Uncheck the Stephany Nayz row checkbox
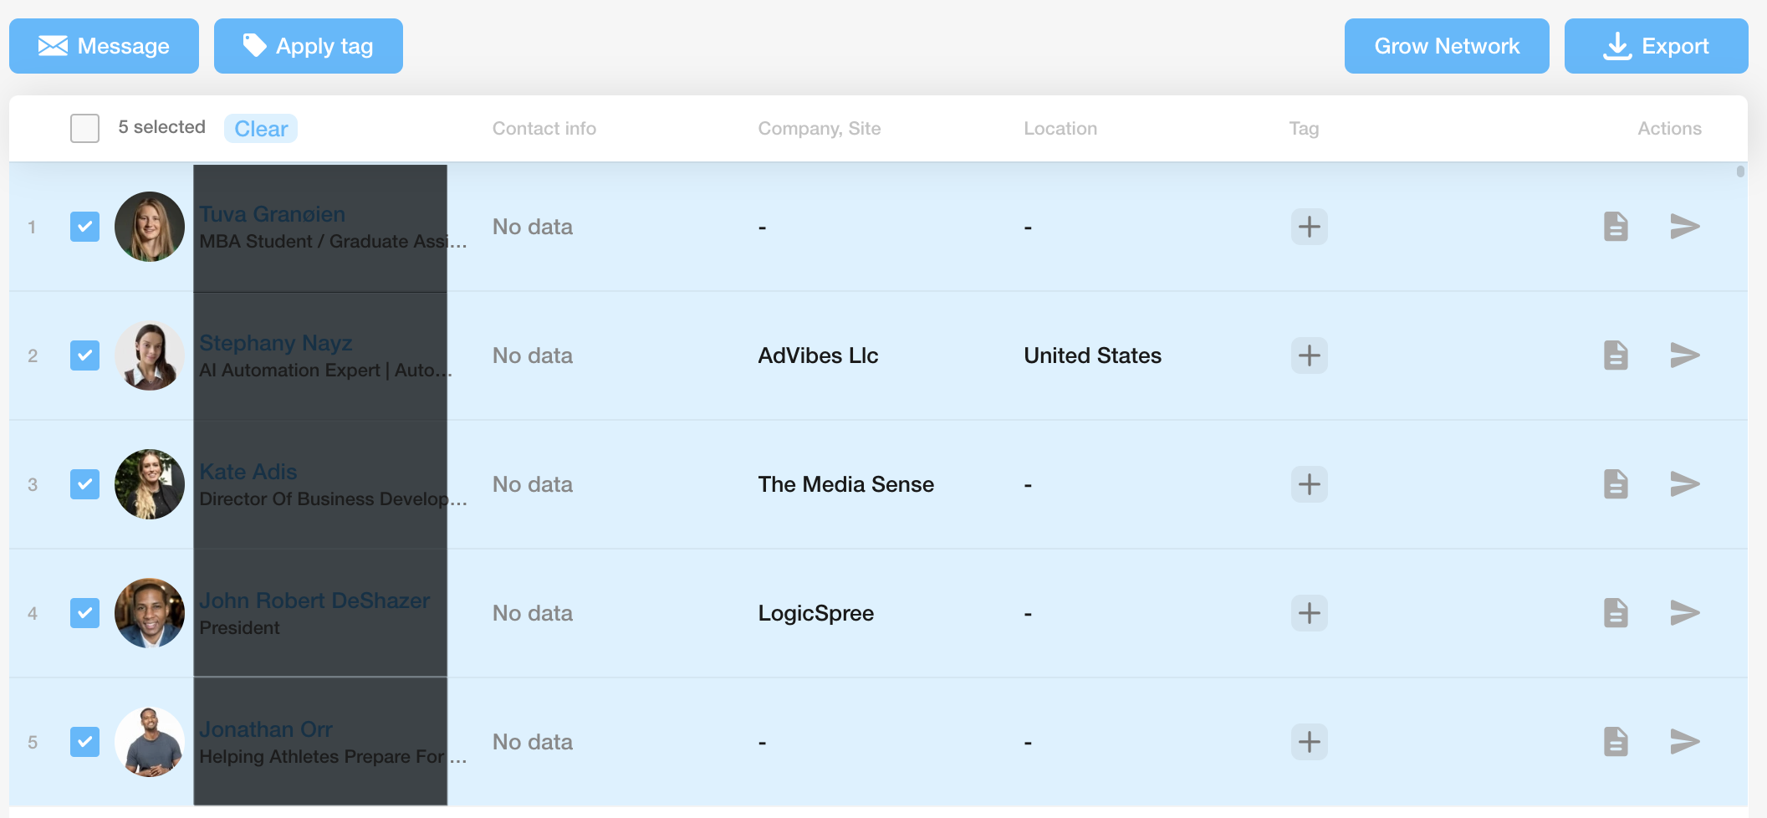Viewport: 1767px width, 818px height. tap(84, 355)
